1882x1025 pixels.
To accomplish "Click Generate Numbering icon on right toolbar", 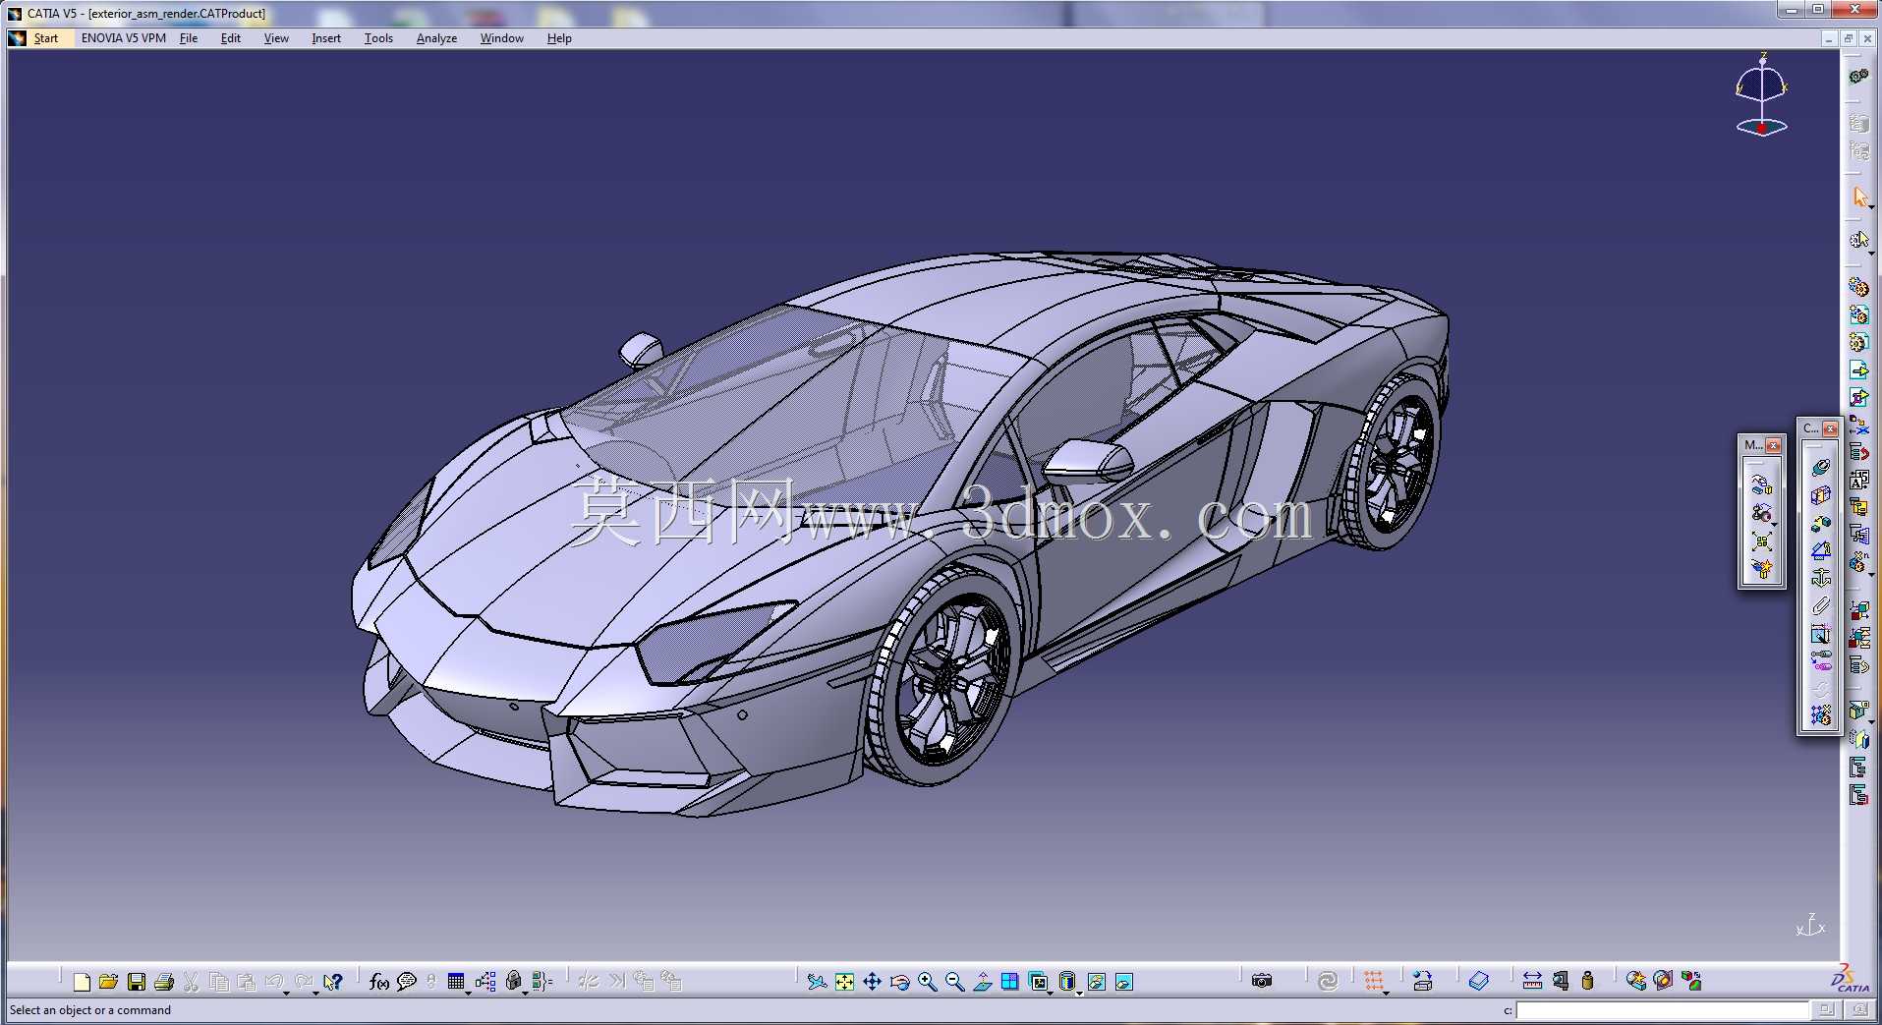I will coord(1858,481).
